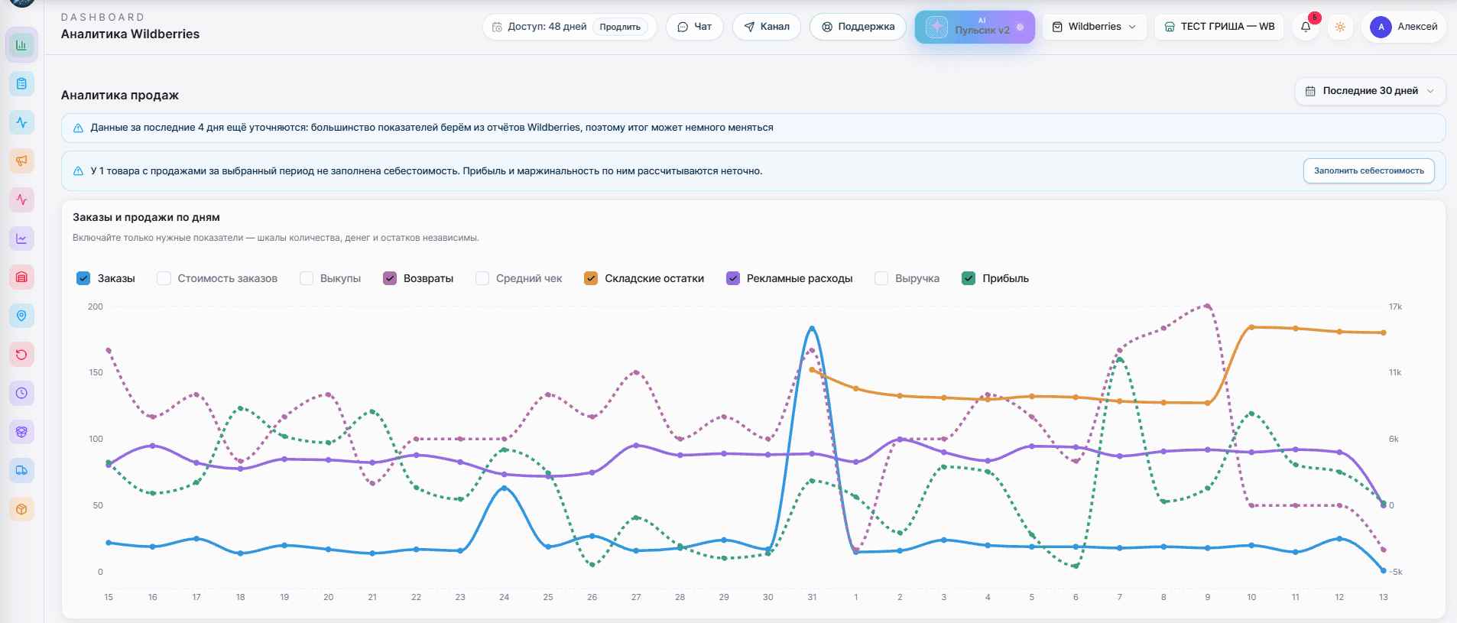Uncheck the Рекламные расходы checkbox
Screen dimensions: 1457x623
[x=733, y=278]
